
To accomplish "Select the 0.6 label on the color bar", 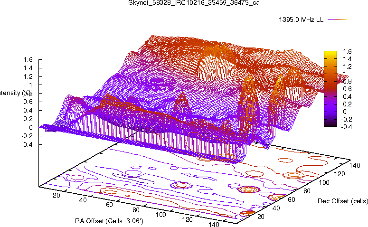I will pyautogui.click(x=347, y=89).
